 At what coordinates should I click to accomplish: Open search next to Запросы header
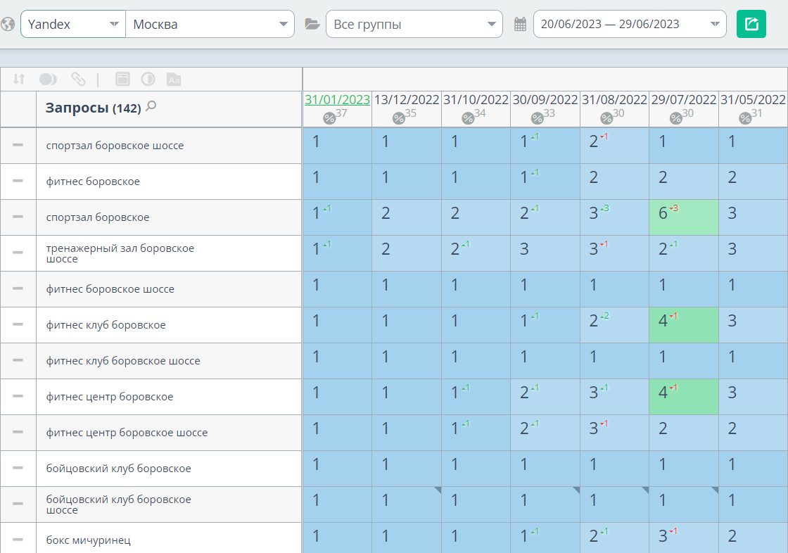(151, 107)
